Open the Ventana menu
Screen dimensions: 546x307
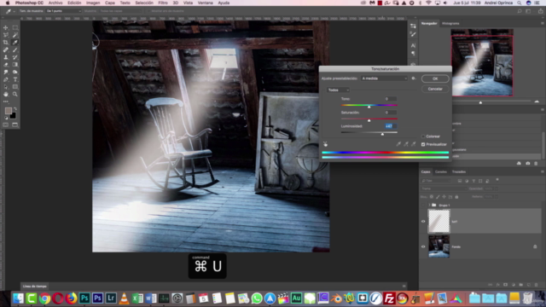click(205, 3)
